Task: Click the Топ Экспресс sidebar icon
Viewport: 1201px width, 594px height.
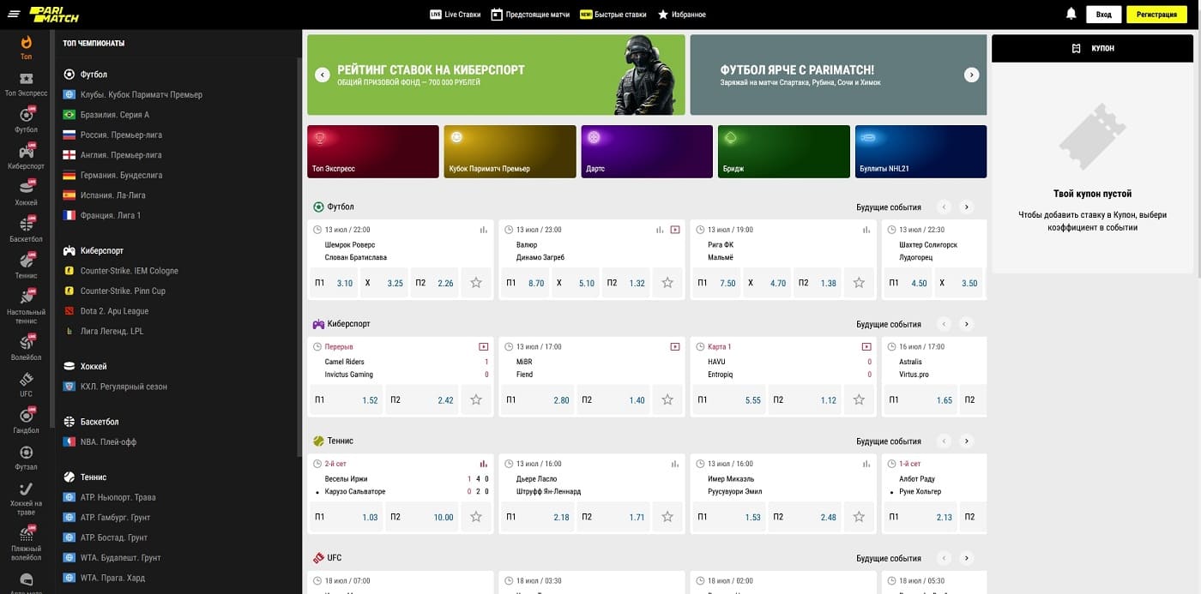Action: [26, 84]
